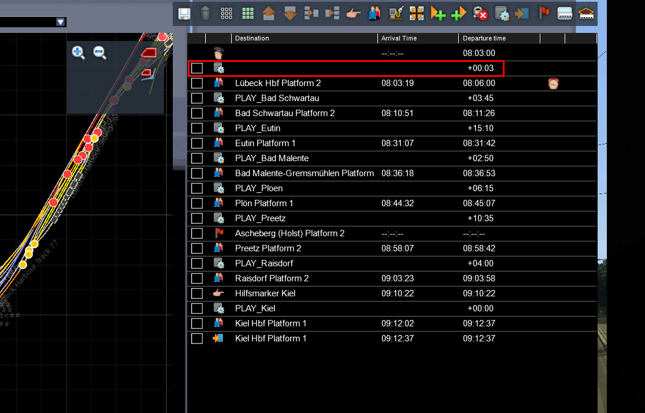Click orange arrow icon in last Kiel Hbf row
The width and height of the screenshot is (645, 413).
click(218, 338)
